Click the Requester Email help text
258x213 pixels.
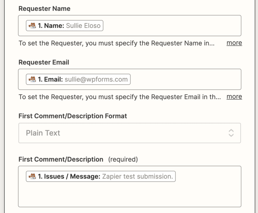click(120, 97)
